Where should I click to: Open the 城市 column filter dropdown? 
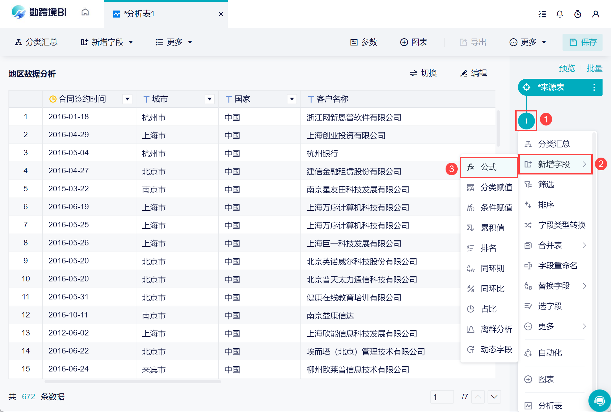point(209,99)
